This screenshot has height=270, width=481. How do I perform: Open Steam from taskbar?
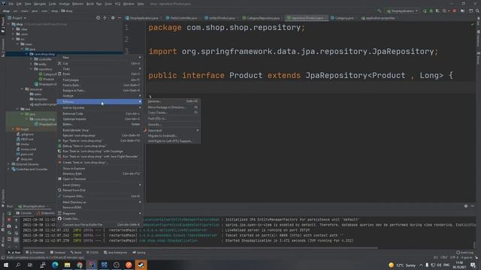141,265
